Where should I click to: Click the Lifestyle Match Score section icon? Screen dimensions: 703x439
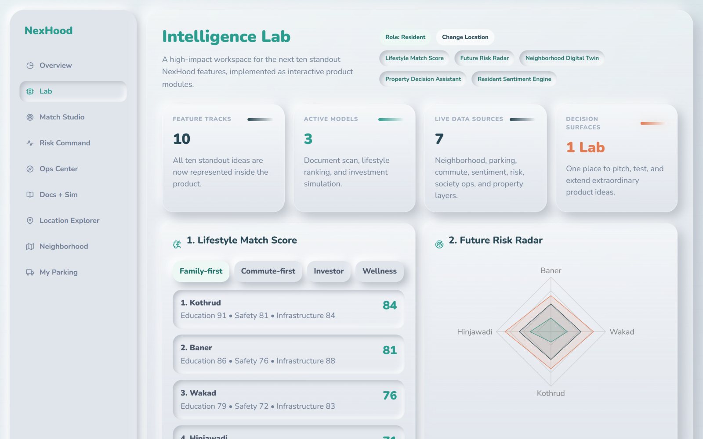click(x=177, y=245)
